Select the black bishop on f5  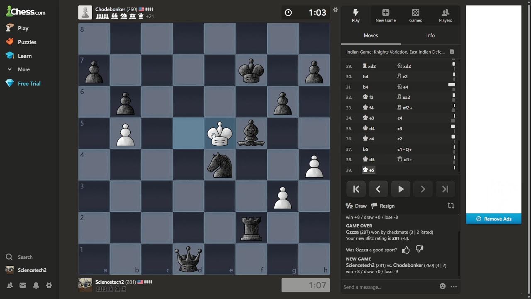tap(251, 133)
